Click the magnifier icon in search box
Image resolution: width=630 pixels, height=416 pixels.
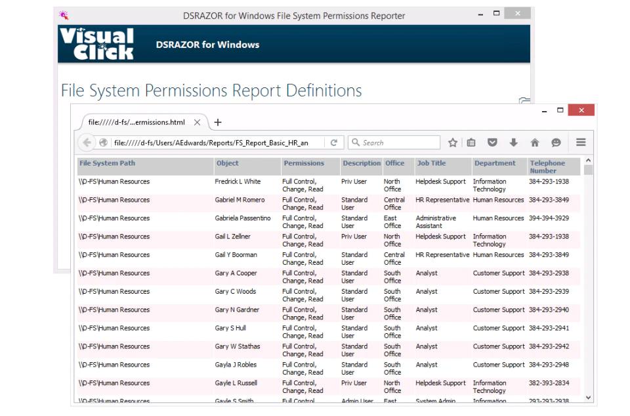[356, 143]
